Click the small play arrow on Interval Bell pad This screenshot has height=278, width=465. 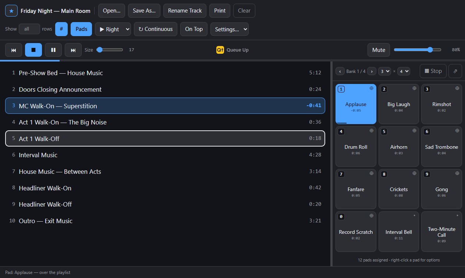415,215
